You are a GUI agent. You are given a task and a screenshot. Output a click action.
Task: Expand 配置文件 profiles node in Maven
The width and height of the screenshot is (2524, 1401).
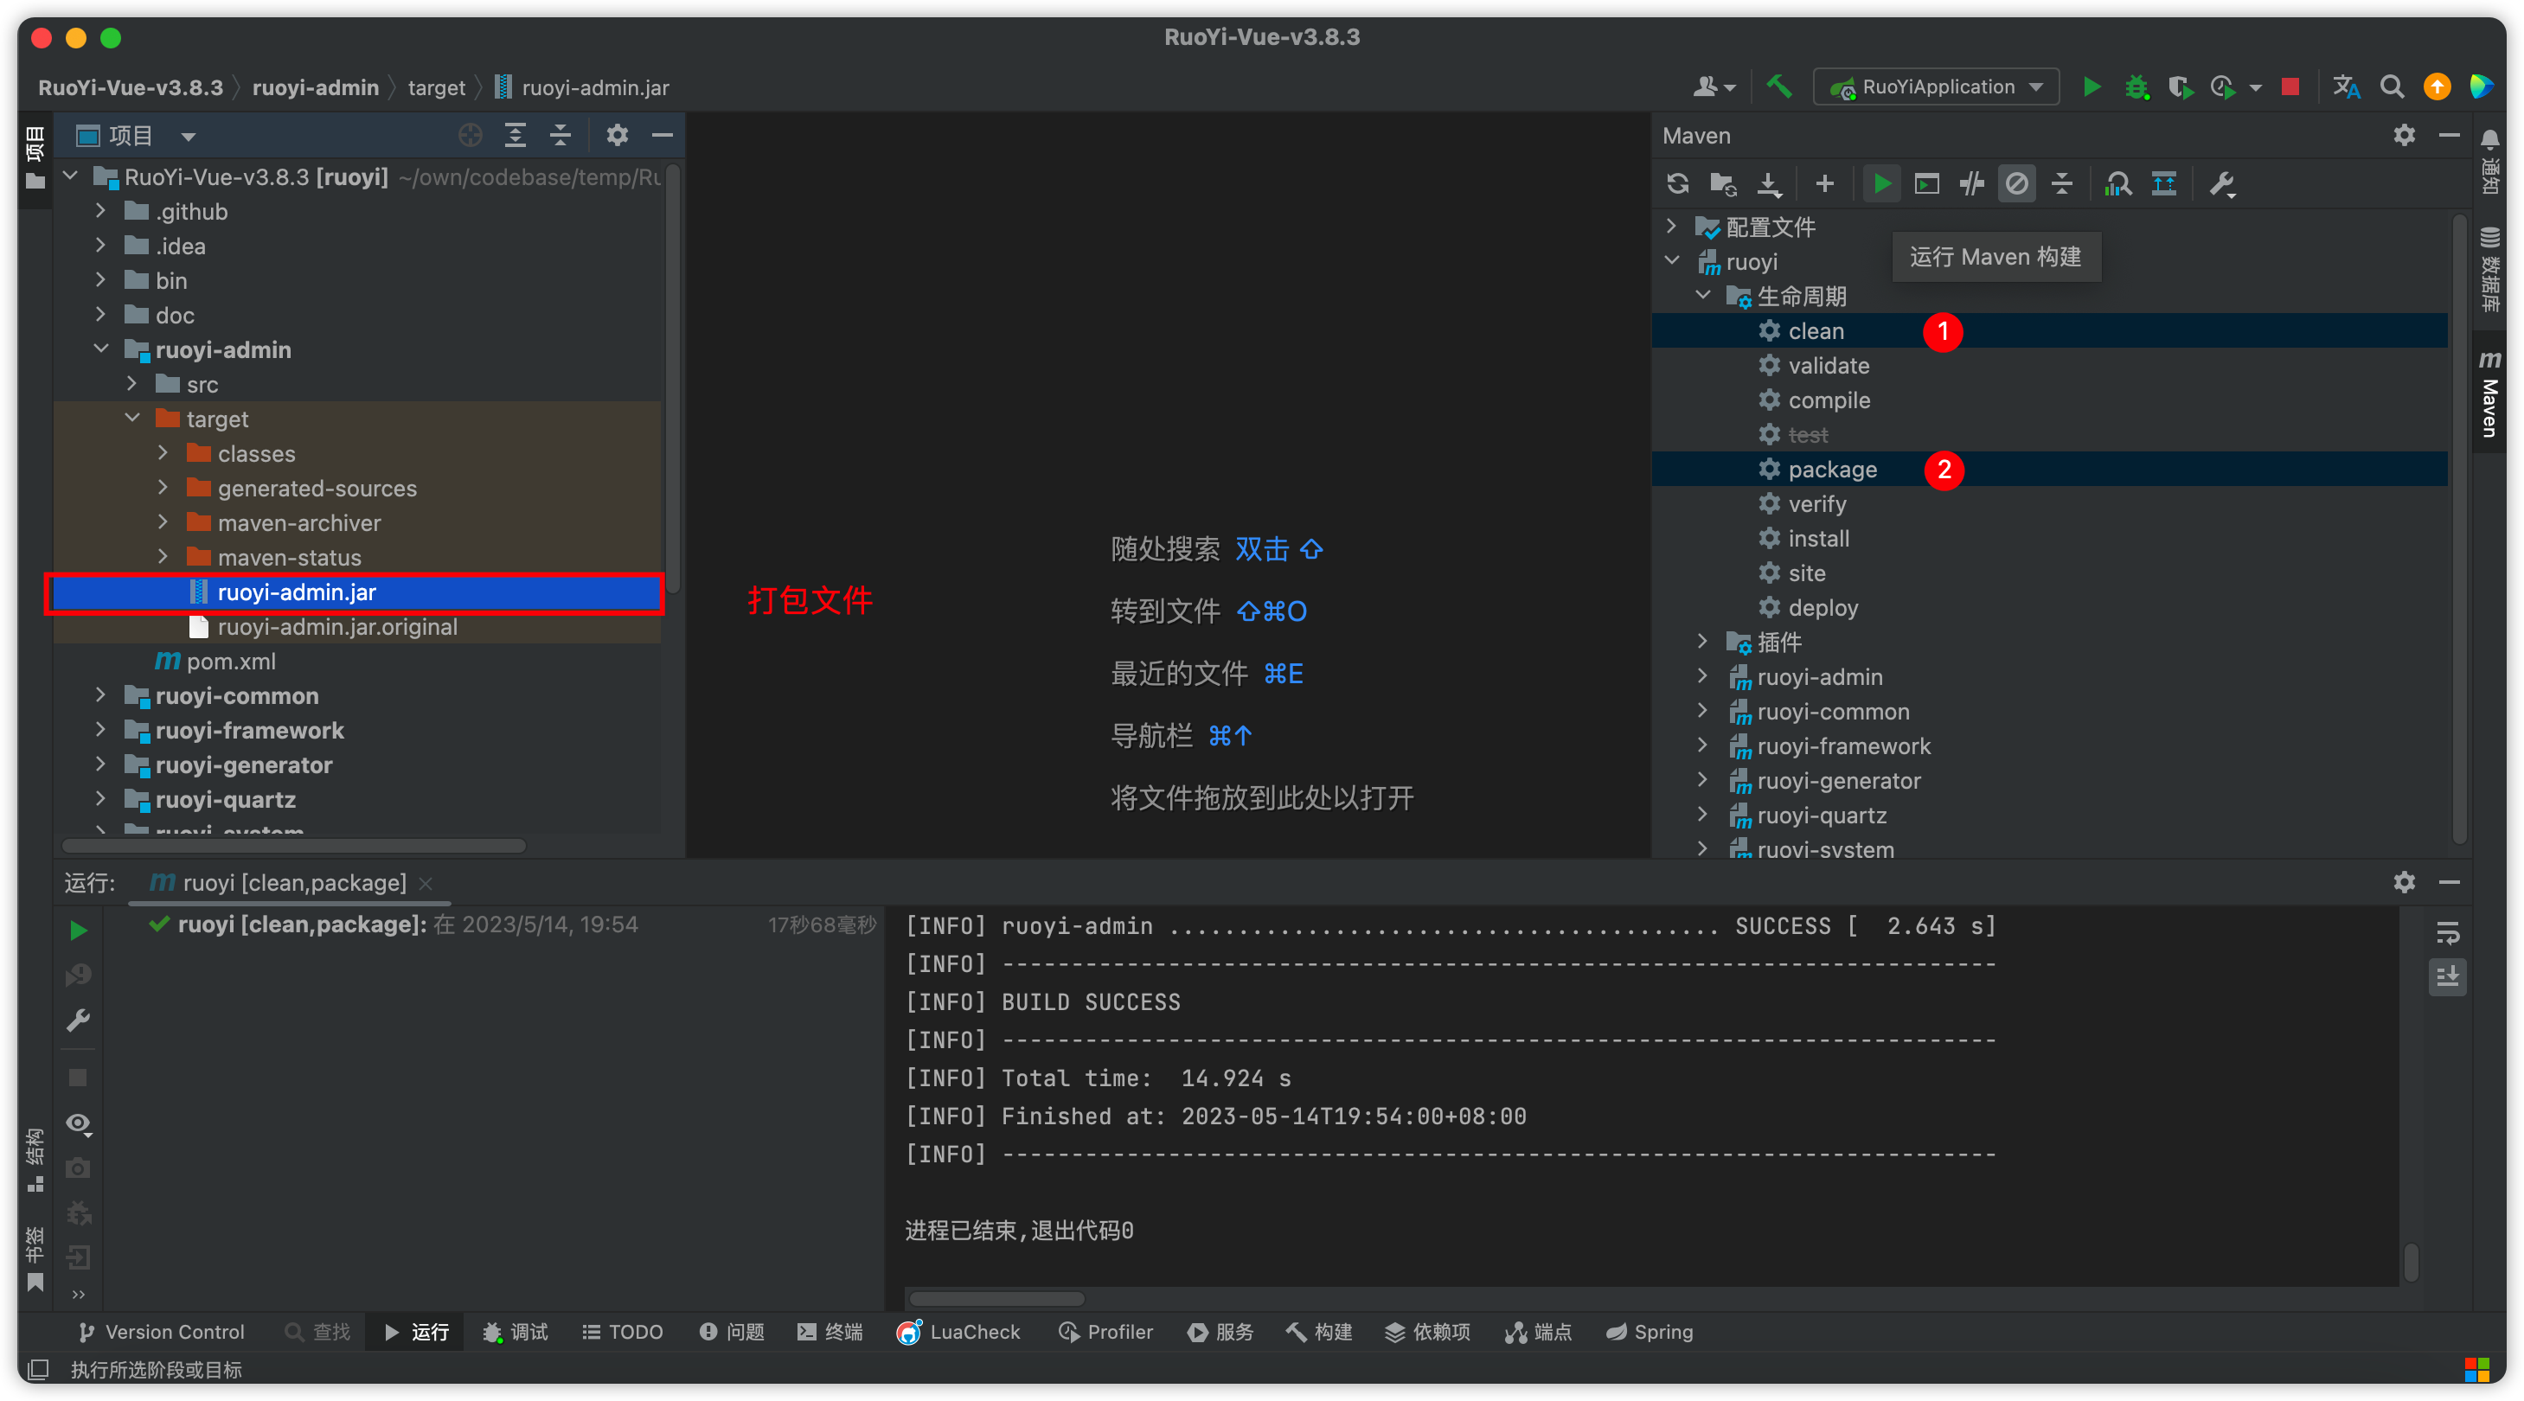coord(1671,226)
